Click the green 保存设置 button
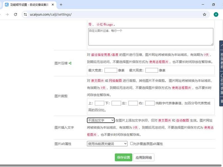This screenshot has height=167, width=223. (123, 157)
